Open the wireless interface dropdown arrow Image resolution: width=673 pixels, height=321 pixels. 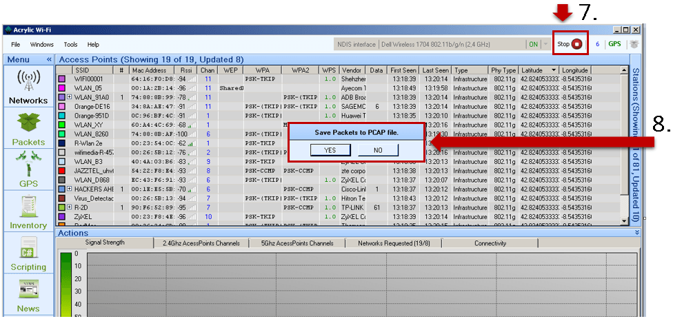545,44
